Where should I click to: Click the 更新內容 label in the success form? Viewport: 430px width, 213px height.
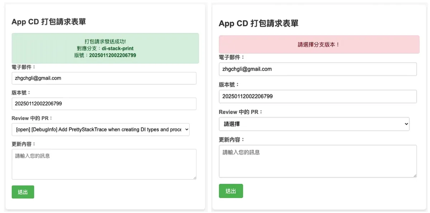[24, 144]
